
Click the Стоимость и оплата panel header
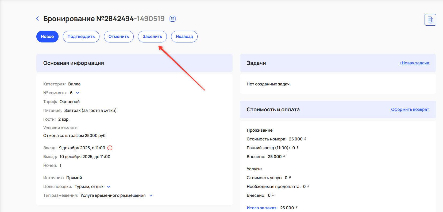tap(273, 109)
